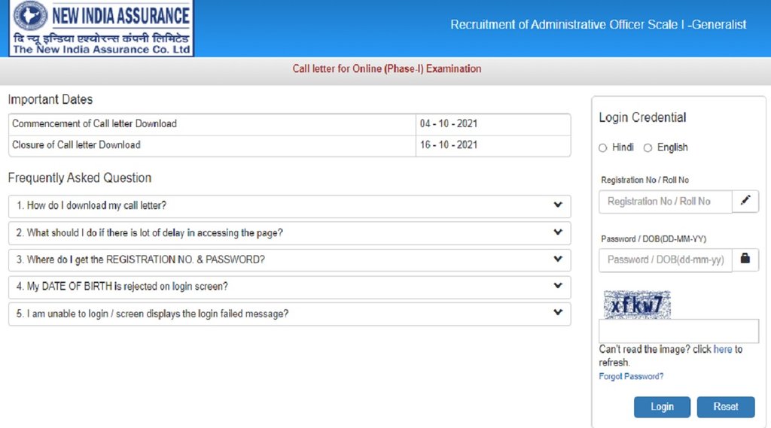771x428 pixels.
Task: Click chevron arrow on FAQ question 2
Action: [x=558, y=232]
